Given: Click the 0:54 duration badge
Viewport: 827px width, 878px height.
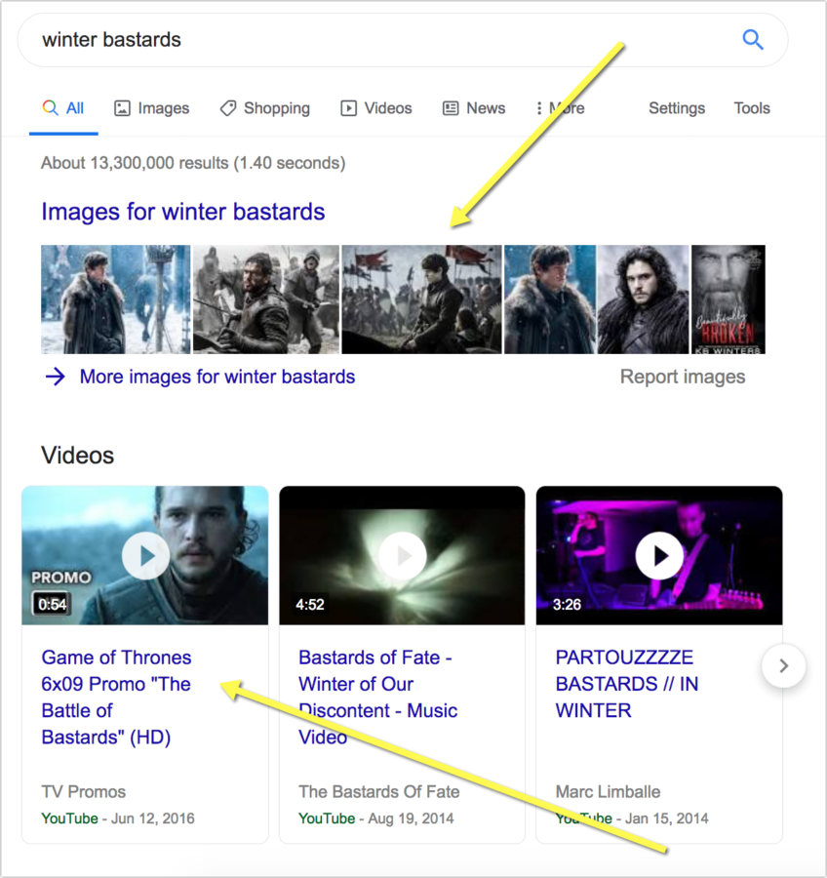Looking at the screenshot, I should (52, 604).
